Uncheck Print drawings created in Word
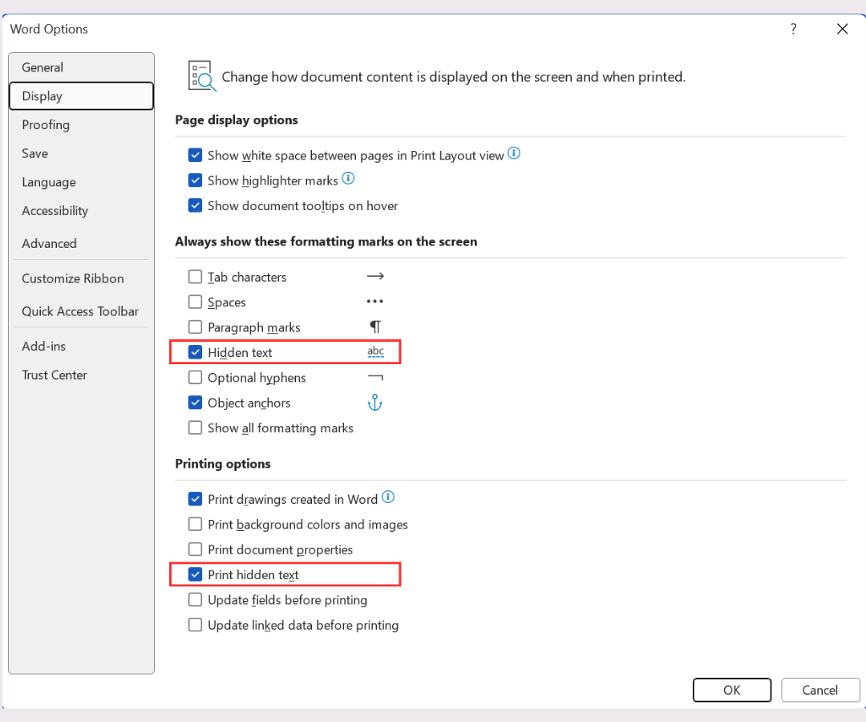 point(195,499)
